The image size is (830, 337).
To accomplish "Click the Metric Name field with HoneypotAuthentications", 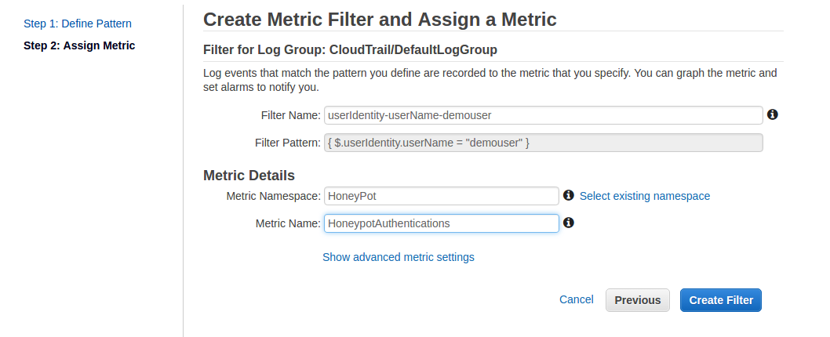I will [441, 223].
